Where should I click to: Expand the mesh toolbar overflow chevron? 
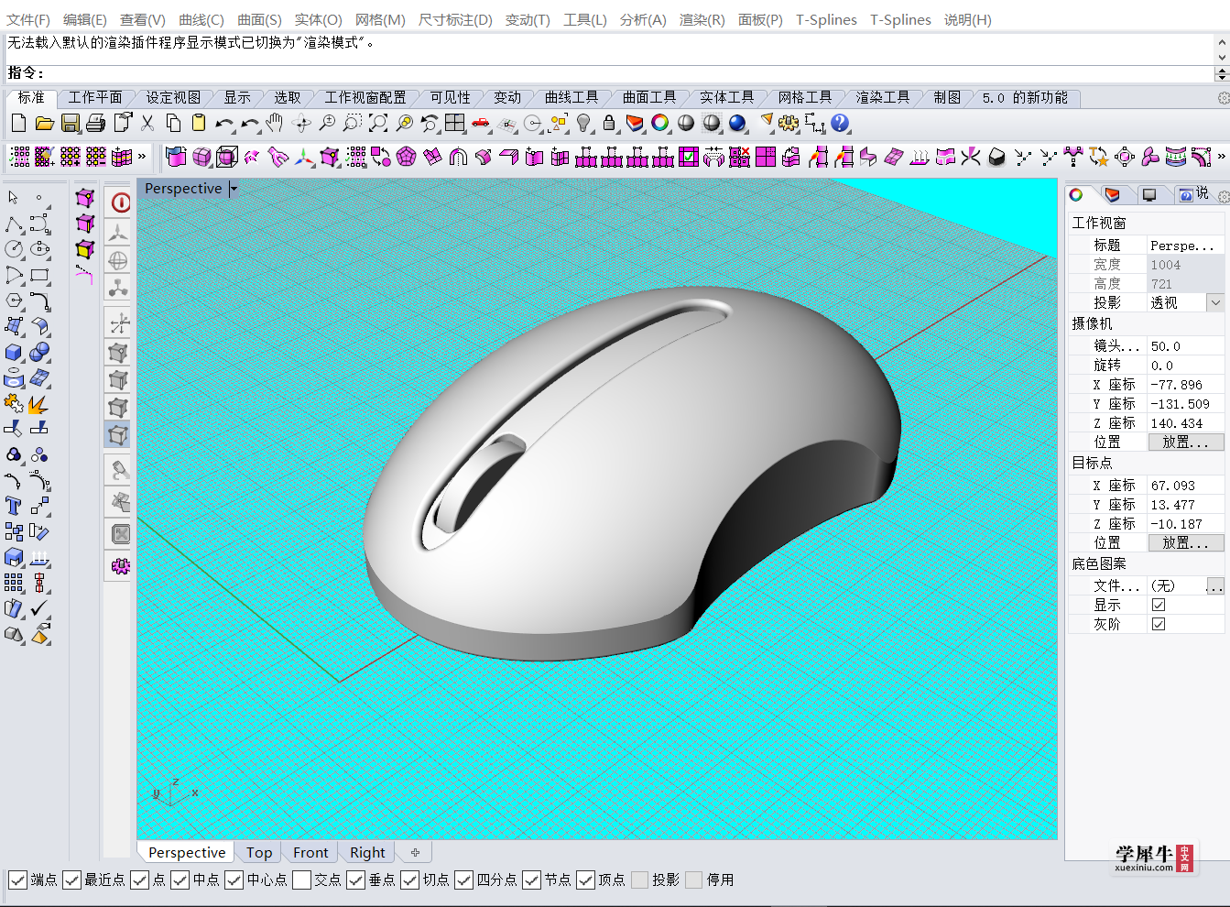click(x=142, y=157)
